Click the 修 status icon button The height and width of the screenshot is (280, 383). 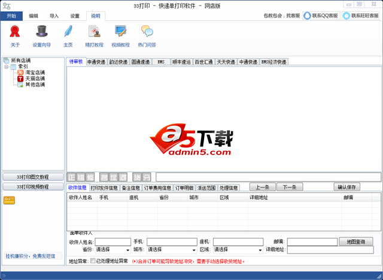pyautogui.click(x=90, y=177)
